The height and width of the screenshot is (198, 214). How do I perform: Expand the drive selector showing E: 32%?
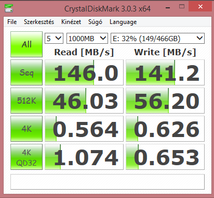tap(157, 38)
